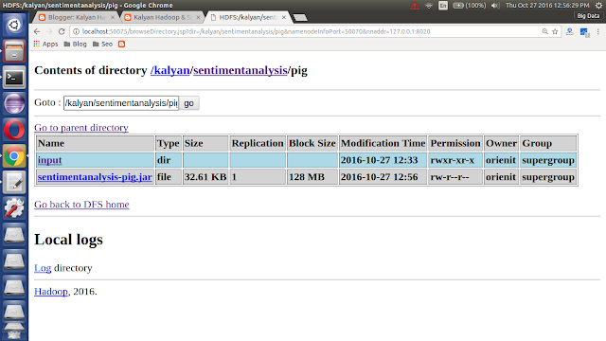Click the browser address bar URL
The image size is (606, 341).
256,31
